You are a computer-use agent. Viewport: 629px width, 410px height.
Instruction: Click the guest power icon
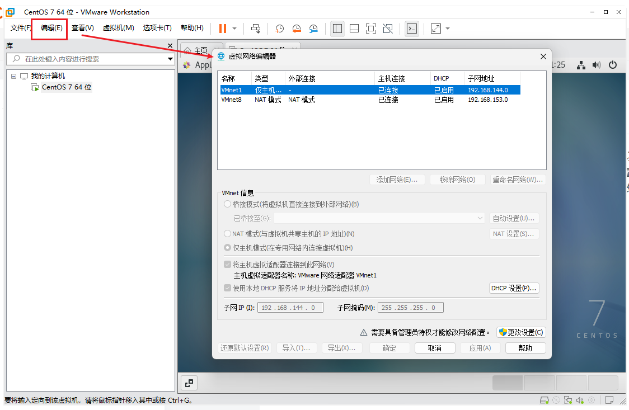pyautogui.click(x=613, y=65)
